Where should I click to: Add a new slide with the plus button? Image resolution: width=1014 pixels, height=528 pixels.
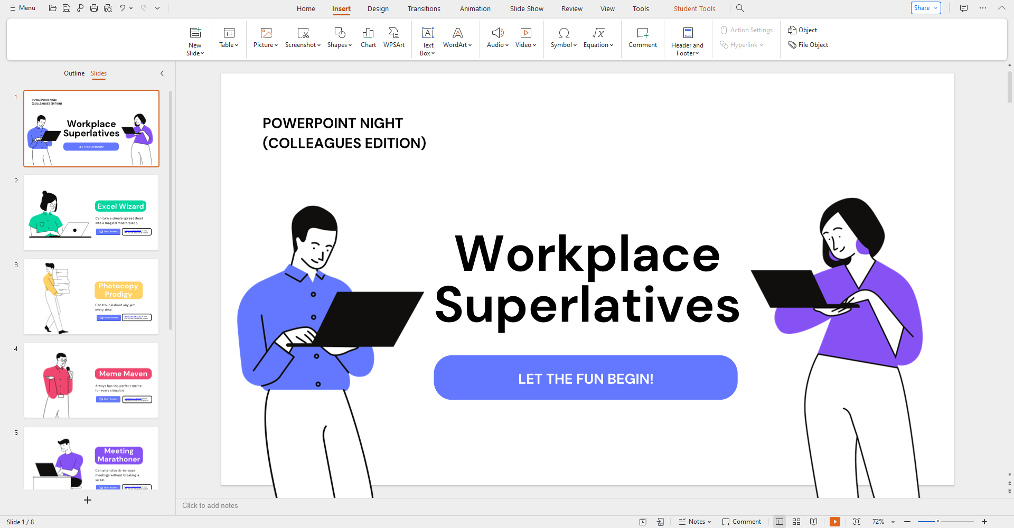point(88,500)
